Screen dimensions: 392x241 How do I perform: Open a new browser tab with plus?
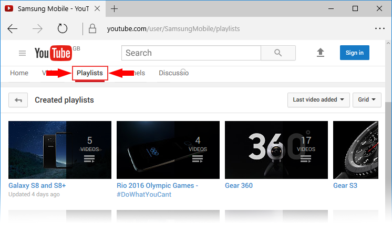[x=114, y=9]
